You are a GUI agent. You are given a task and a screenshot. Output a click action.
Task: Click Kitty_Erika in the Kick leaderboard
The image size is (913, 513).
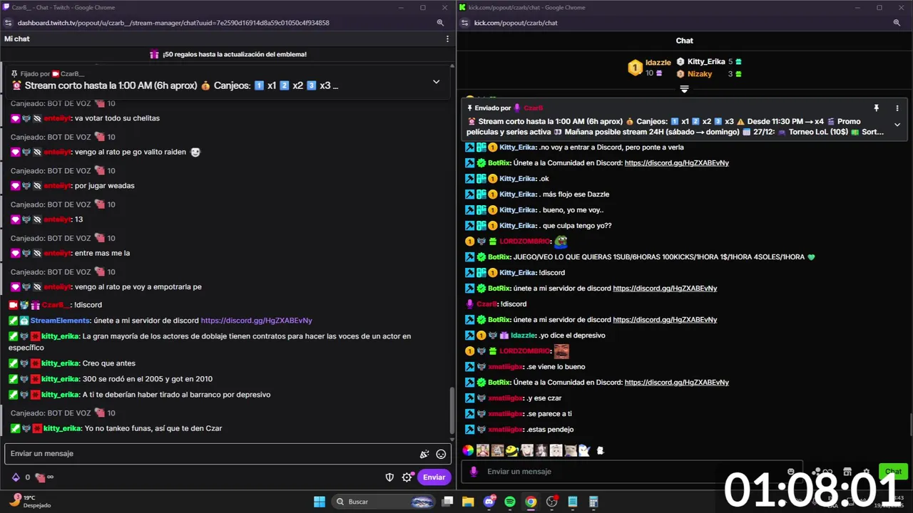[706, 62]
